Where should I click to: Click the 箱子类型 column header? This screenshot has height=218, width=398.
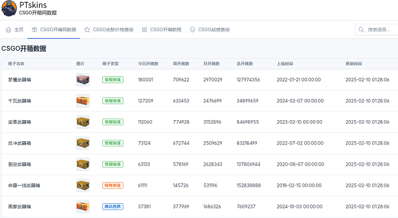pos(110,64)
